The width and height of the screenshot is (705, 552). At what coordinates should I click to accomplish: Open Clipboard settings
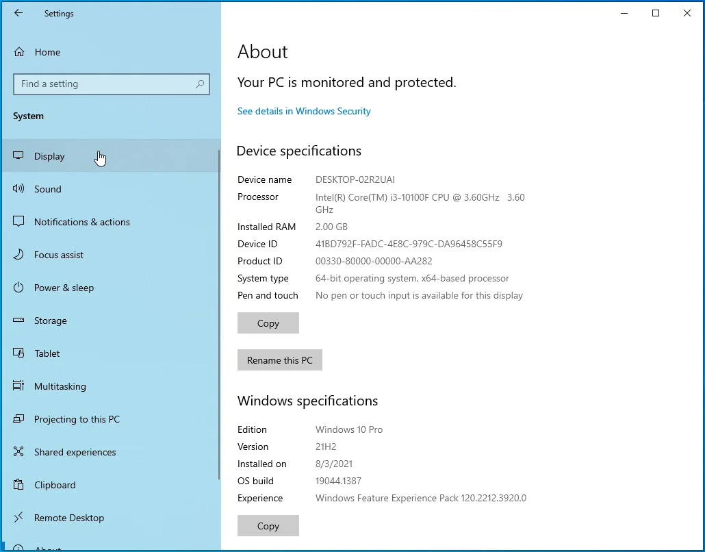pos(110,484)
